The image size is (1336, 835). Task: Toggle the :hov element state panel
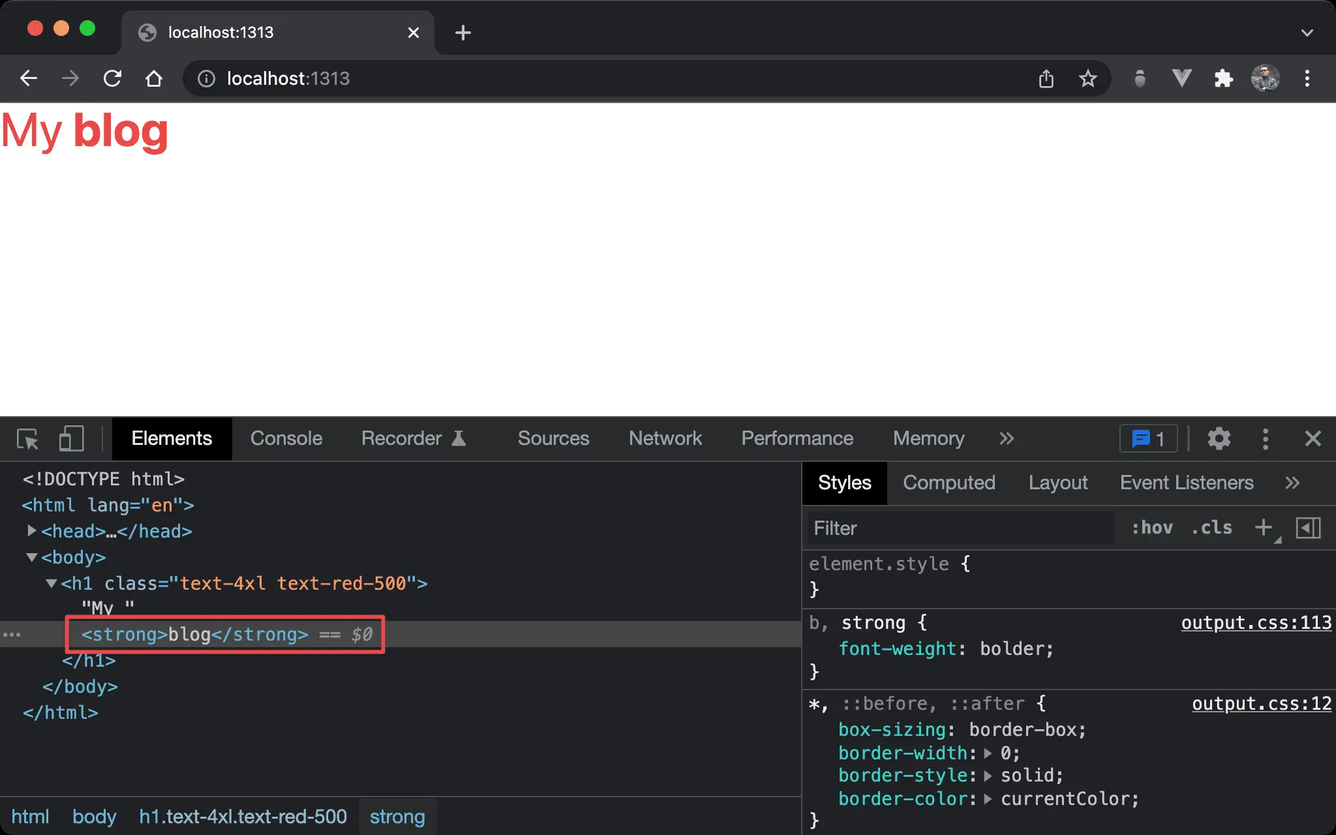click(1152, 528)
